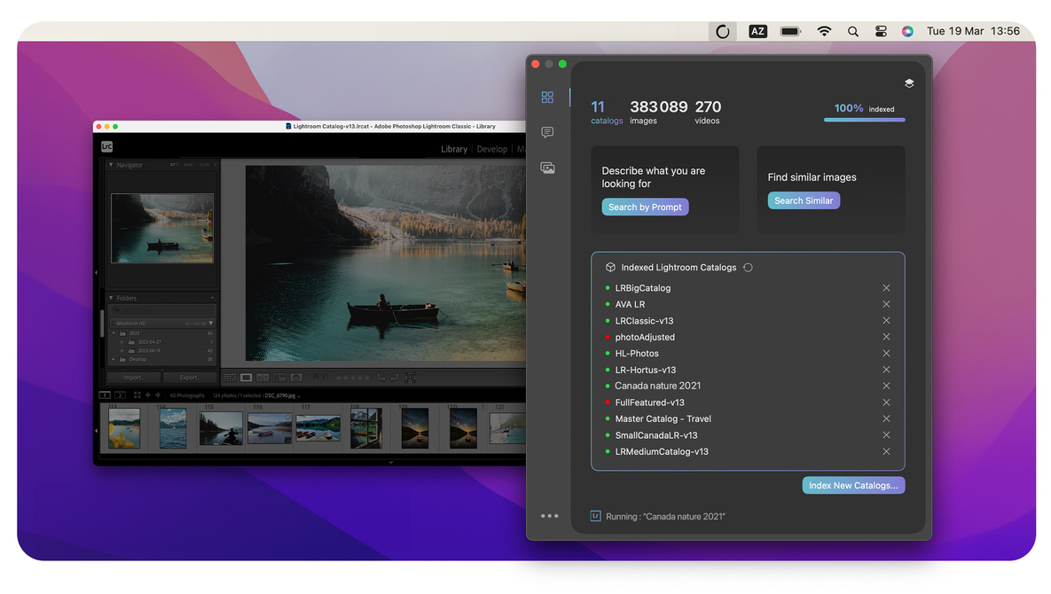
Task: Remove LRClassic-v13 catalog from the list
Action: click(x=886, y=321)
